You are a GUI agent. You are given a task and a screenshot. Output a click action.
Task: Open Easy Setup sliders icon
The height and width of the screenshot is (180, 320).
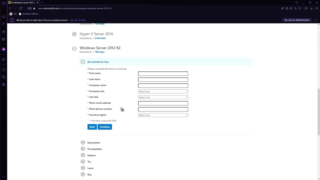point(316,8)
